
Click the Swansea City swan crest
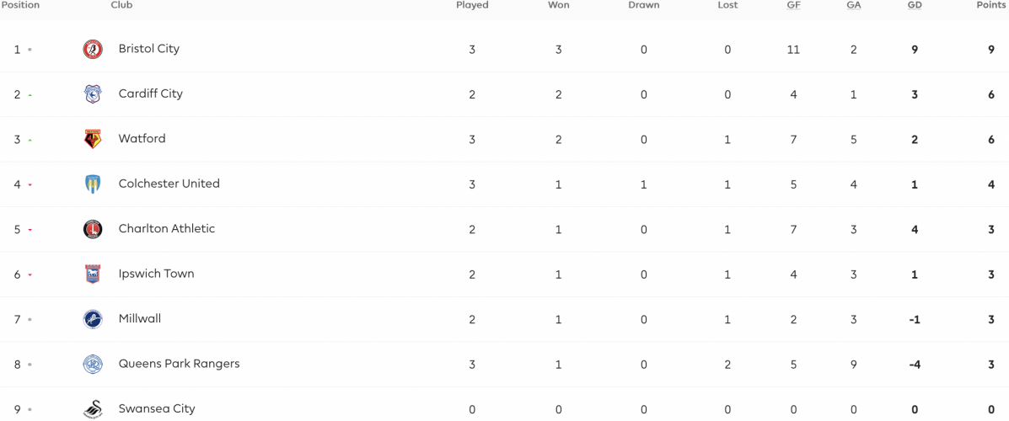(x=93, y=409)
